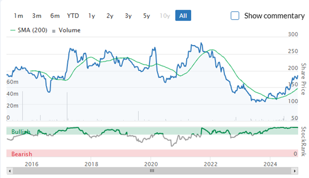Toggle the SMA (200) legend series
The image size is (309, 178).
29,30
